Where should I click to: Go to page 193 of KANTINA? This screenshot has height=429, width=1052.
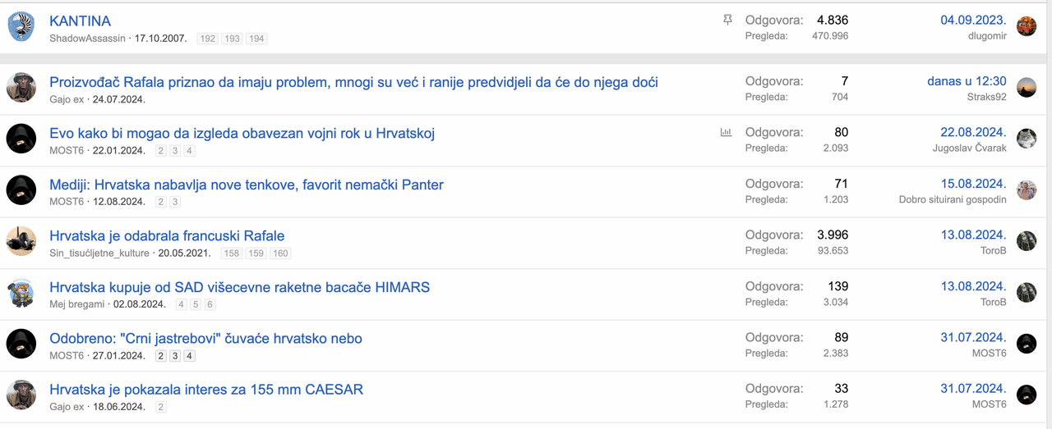[x=233, y=39]
